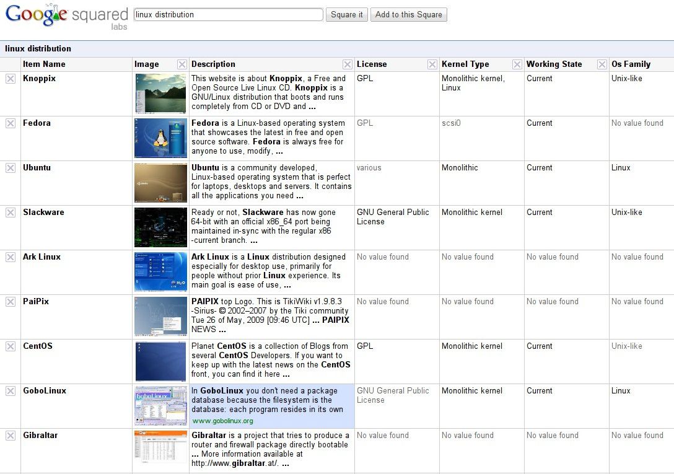The width and height of the screenshot is (674, 474).
Task: Delete the Image column via its X icon
Action: point(182,64)
